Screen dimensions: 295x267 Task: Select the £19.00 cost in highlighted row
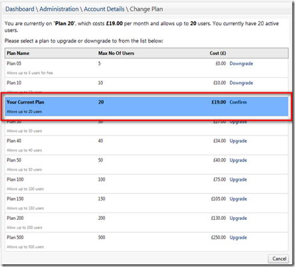(219, 102)
